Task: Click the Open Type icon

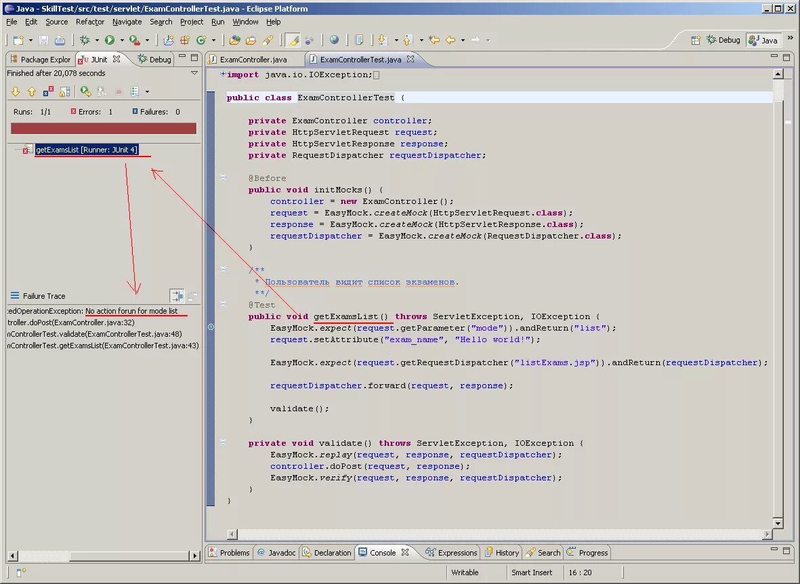Action: coord(234,40)
